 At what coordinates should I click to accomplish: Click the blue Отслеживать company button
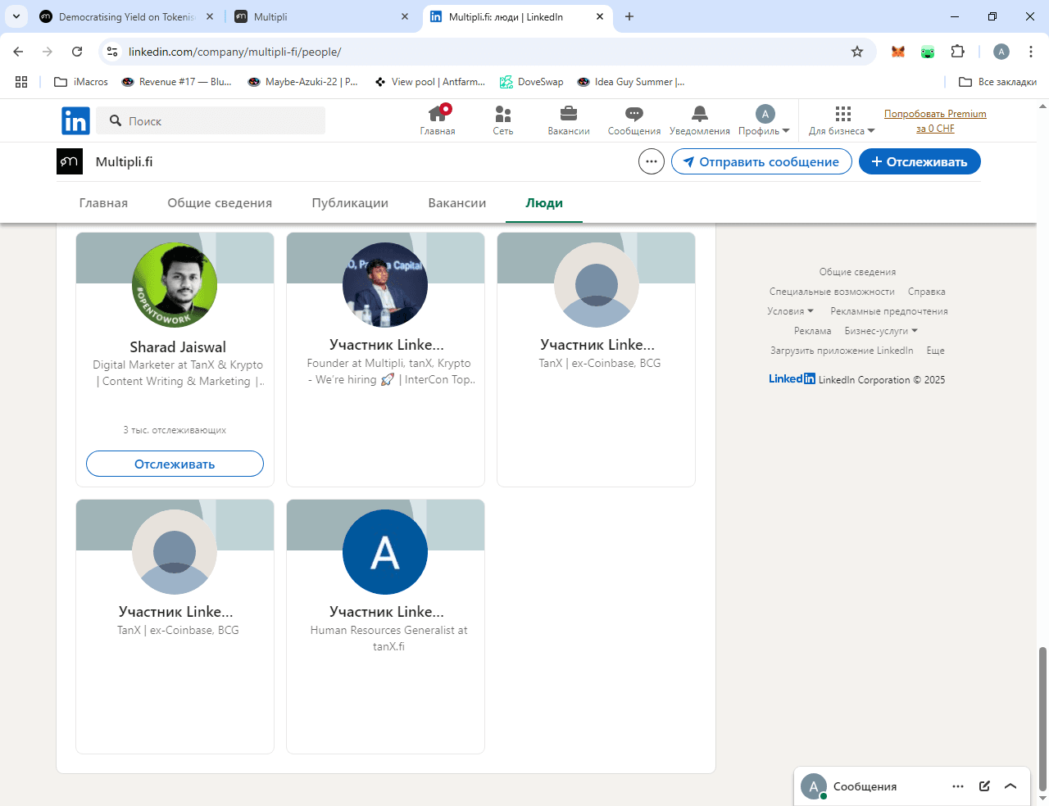pyautogui.click(x=920, y=161)
